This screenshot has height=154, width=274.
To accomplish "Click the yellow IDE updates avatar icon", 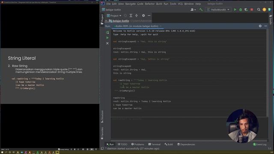I will [264, 9].
